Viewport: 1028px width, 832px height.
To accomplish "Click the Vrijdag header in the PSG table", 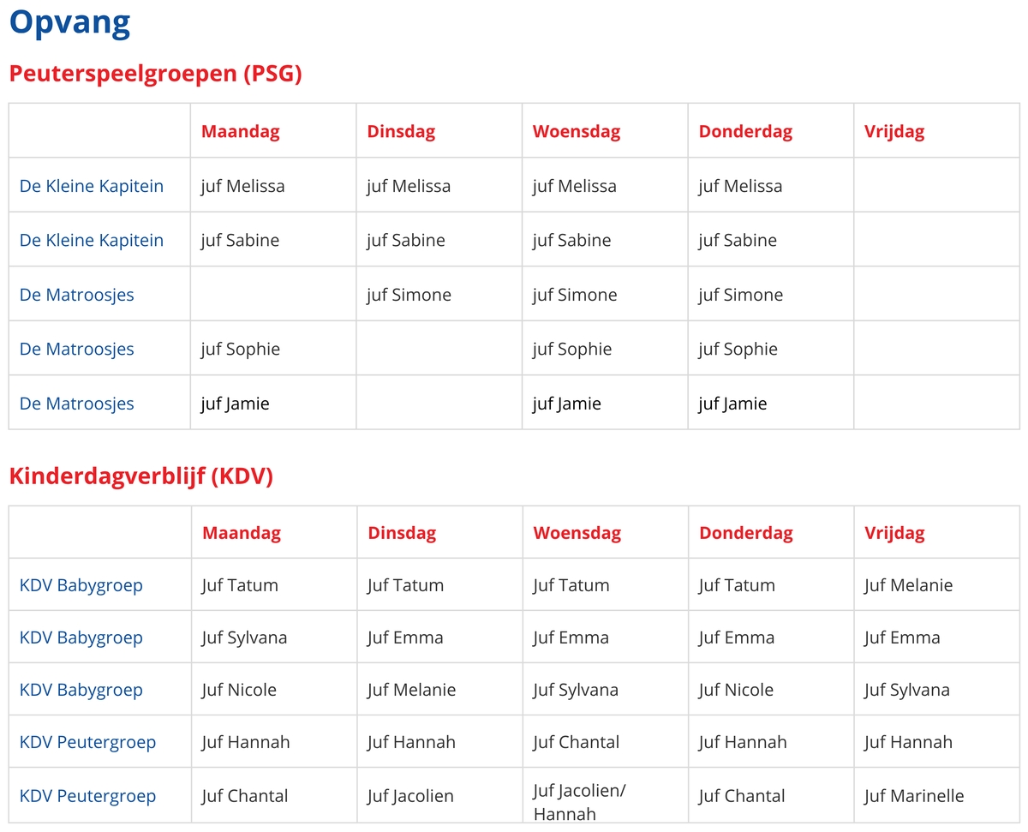I will pyautogui.click(x=894, y=132).
